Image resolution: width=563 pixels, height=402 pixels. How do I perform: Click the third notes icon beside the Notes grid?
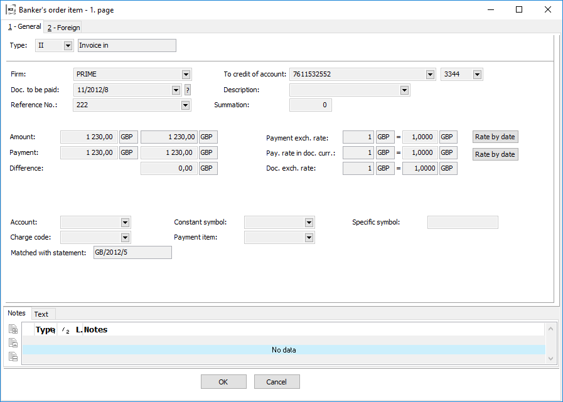[x=13, y=356]
